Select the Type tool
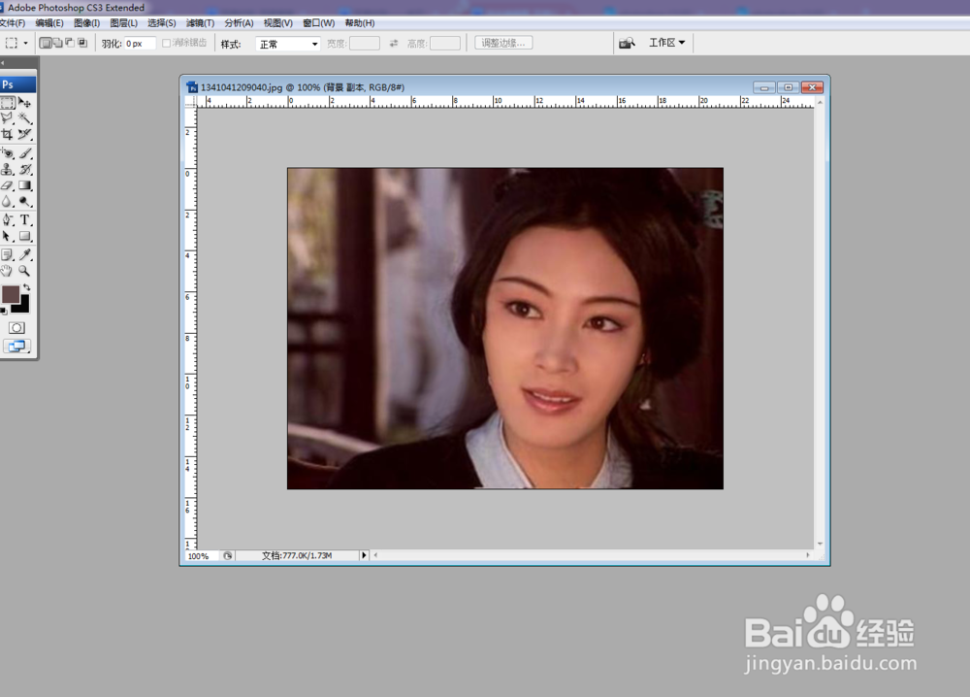970x697 pixels. point(25,220)
